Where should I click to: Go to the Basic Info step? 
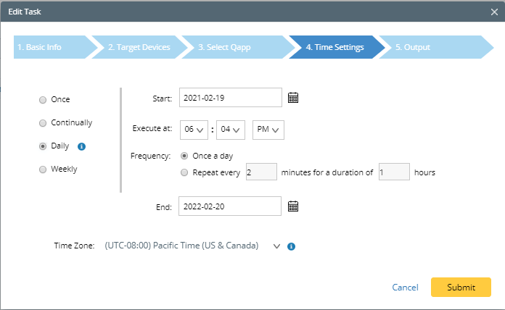(x=48, y=47)
